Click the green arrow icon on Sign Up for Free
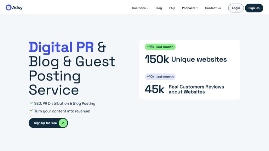 tap(63, 123)
